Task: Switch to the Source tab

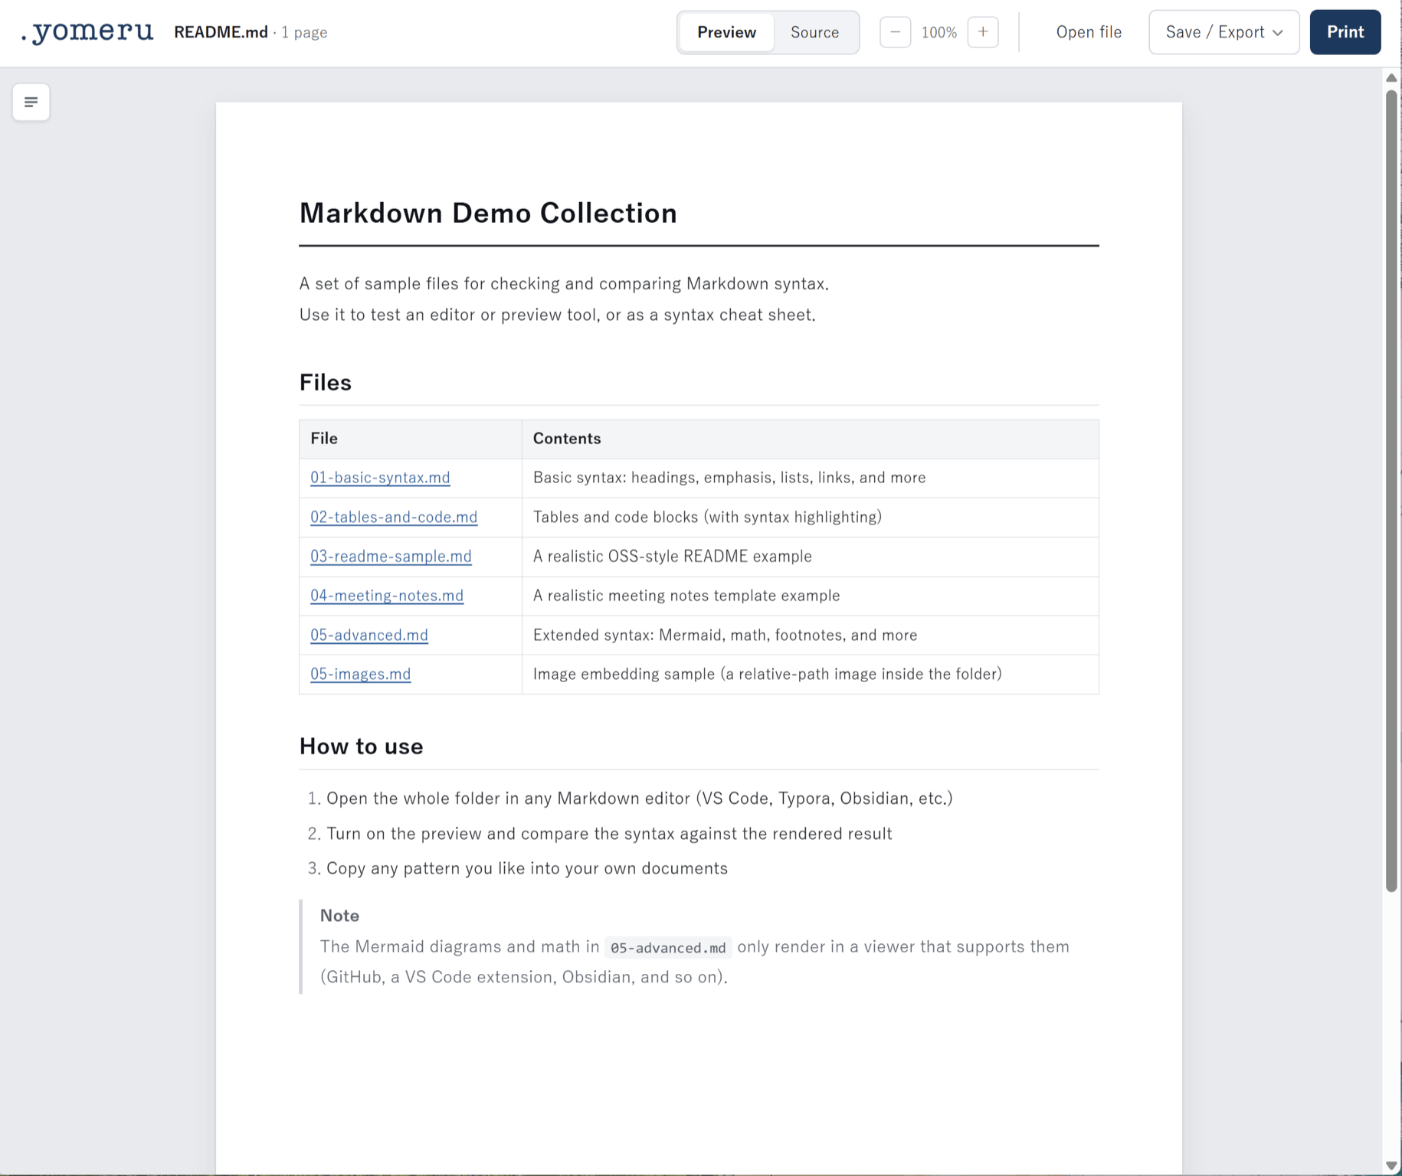Action: pos(814,32)
